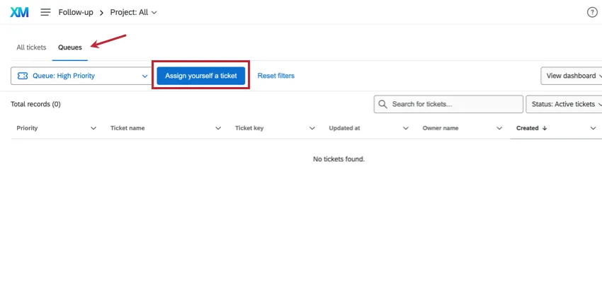Select the Queues tab

coord(70,47)
